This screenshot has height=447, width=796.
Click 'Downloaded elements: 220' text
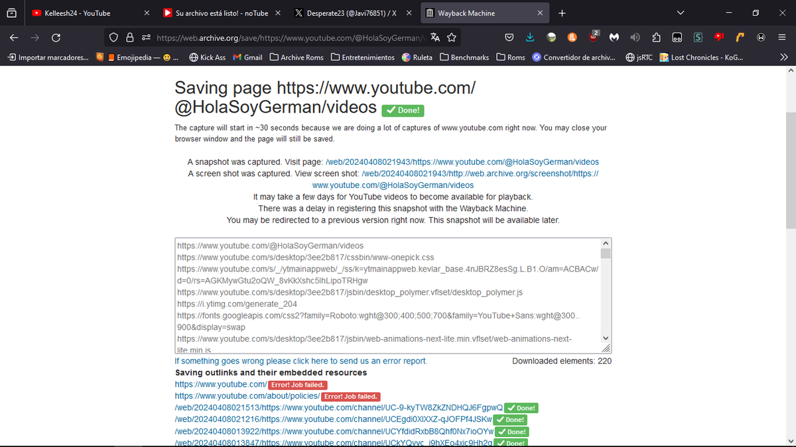[x=562, y=361]
